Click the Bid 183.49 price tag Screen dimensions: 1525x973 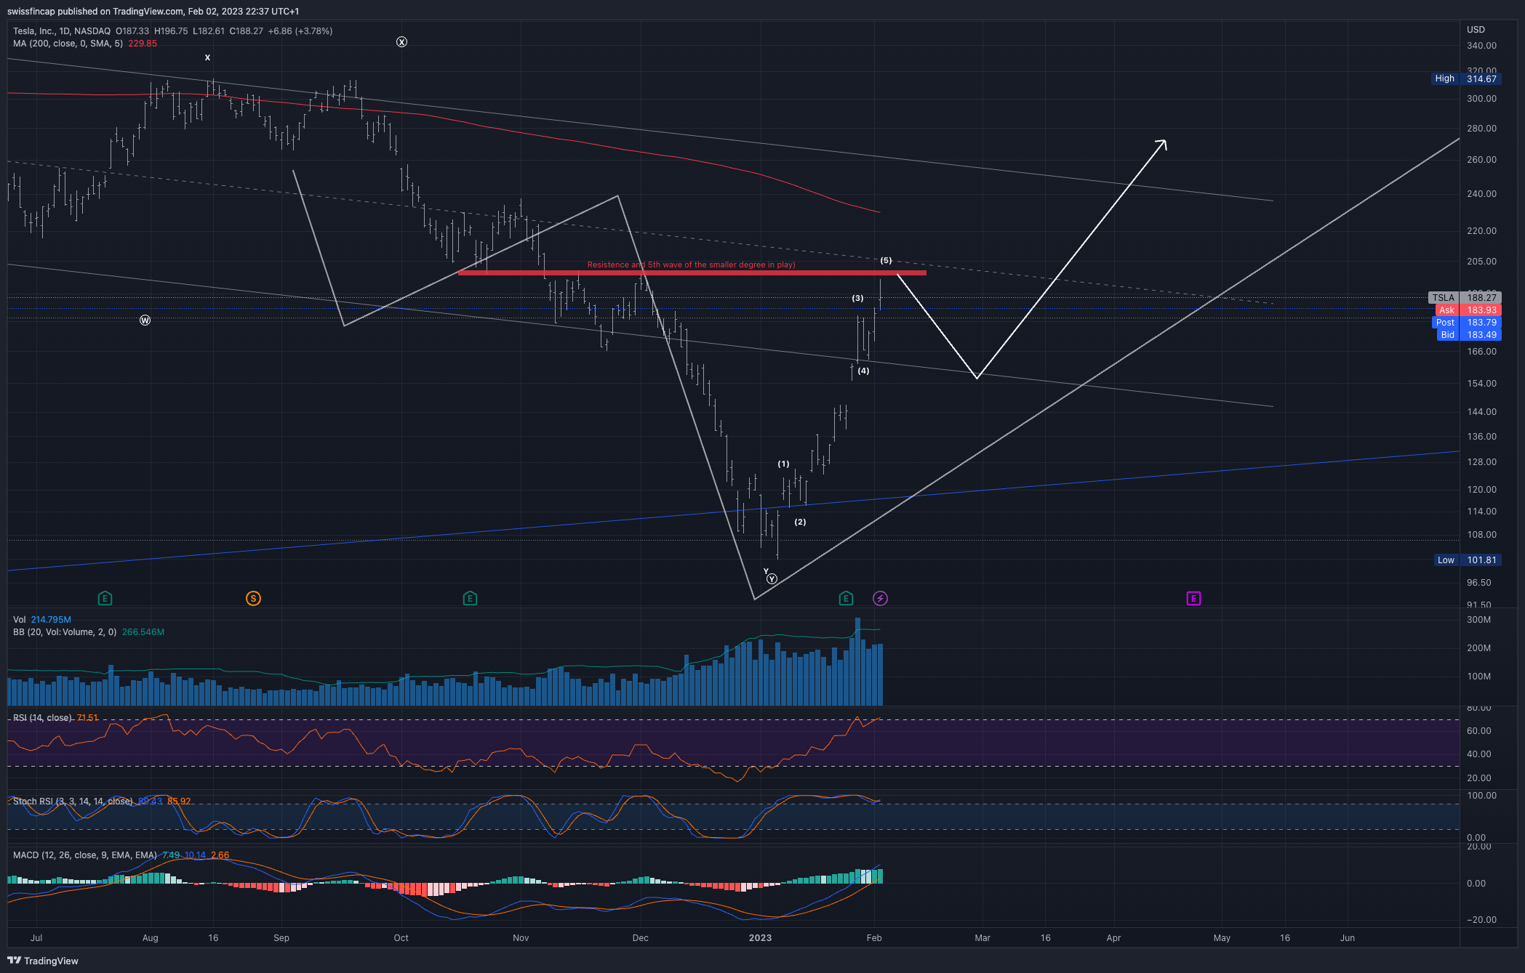(x=1468, y=335)
